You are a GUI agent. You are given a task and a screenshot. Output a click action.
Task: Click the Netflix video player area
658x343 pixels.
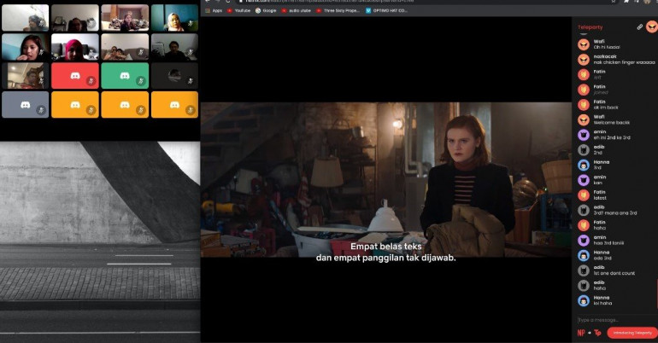coord(386,179)
